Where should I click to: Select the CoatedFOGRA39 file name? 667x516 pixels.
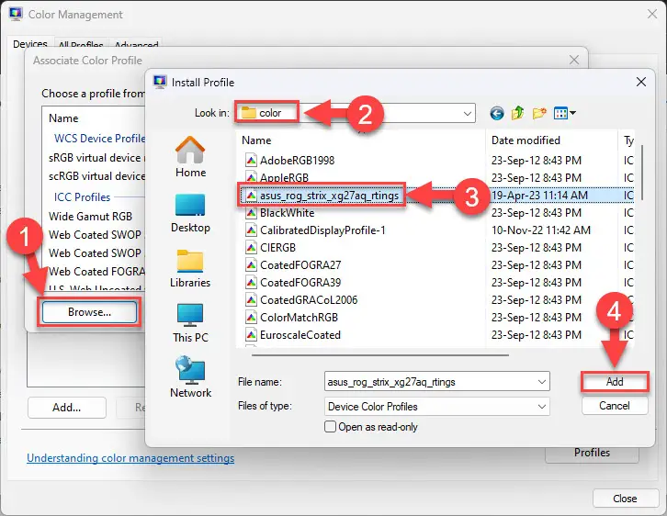click(x=300, y=282)
